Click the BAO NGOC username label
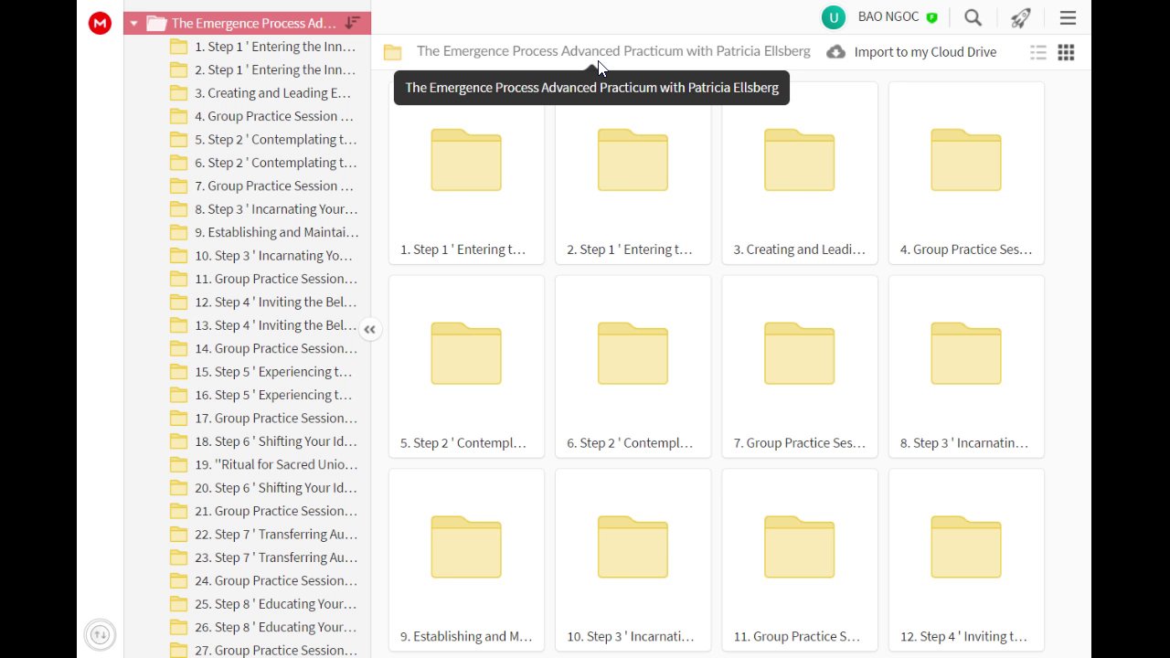Image resolution: width=1170 pixels, height=658 pixels. point(888,17)
